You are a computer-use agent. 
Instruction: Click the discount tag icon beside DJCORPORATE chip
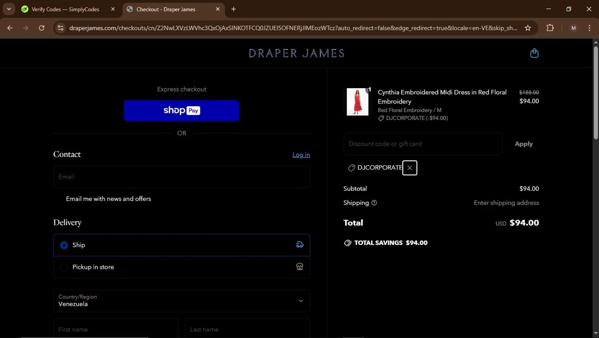[351, 168]
